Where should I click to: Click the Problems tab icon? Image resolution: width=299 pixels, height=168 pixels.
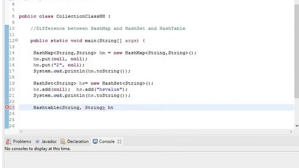8,141
